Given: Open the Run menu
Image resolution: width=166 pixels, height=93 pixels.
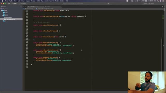Looking at the screenshot, I should point(42,1).
